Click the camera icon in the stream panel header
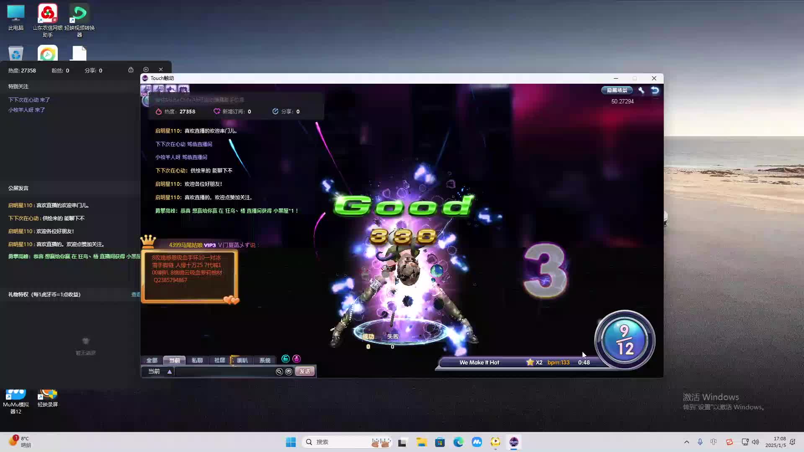This screenshot has width=804, height=452. (x=146, y=69)
